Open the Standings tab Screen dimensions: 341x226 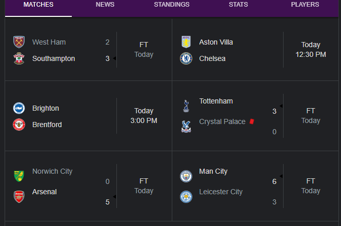(x=172, y=5)
